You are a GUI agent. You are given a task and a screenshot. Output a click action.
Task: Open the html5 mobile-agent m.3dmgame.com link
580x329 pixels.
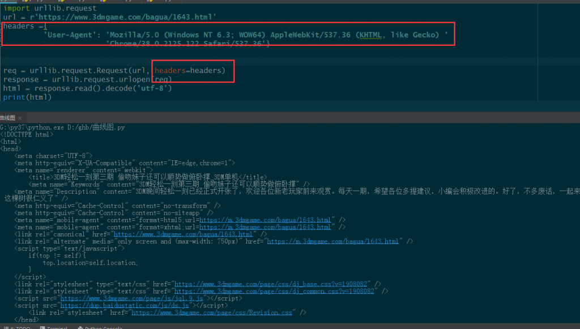click(265, 220)
